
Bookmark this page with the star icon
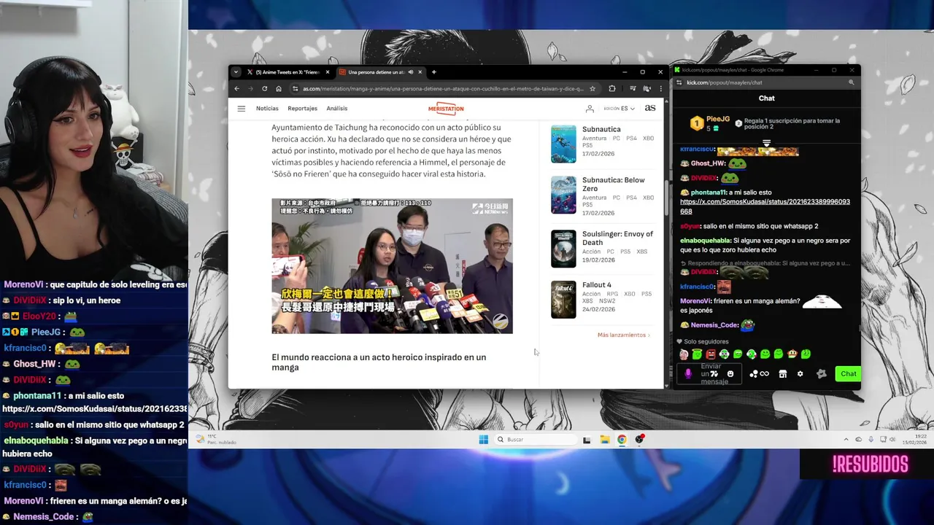(x=593, y=88)
